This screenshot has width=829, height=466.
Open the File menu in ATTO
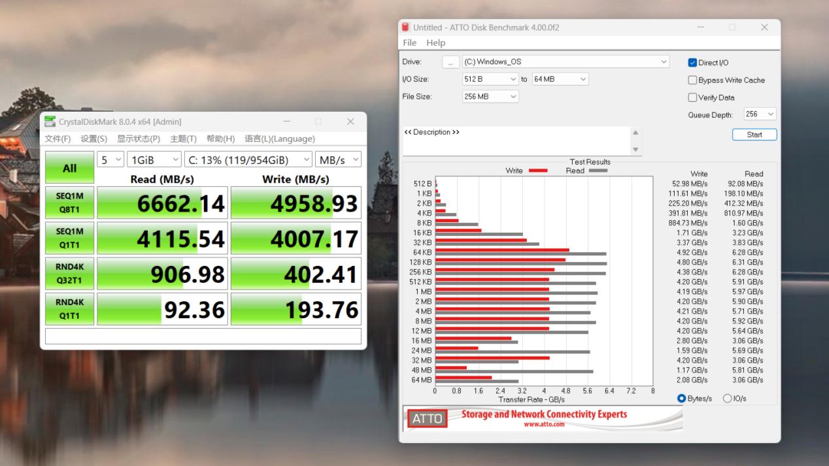click(410, 42)
